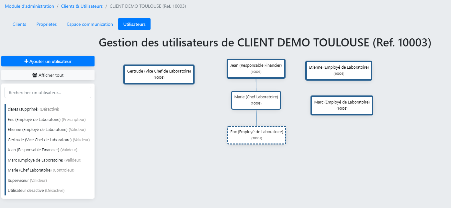
Task: Open the Espace communication tab
Action: [x=90, y=24]
